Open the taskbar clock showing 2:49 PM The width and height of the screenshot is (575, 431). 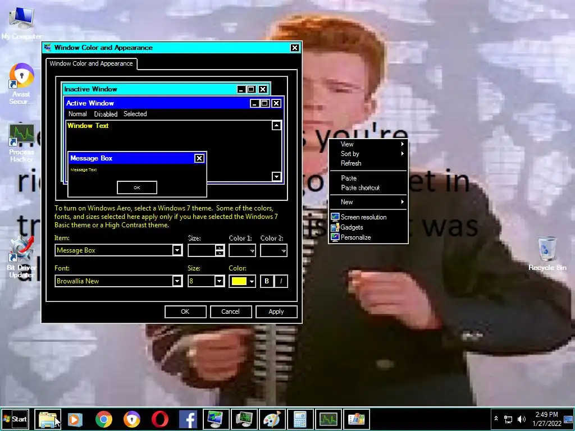(x=547, y=419)
